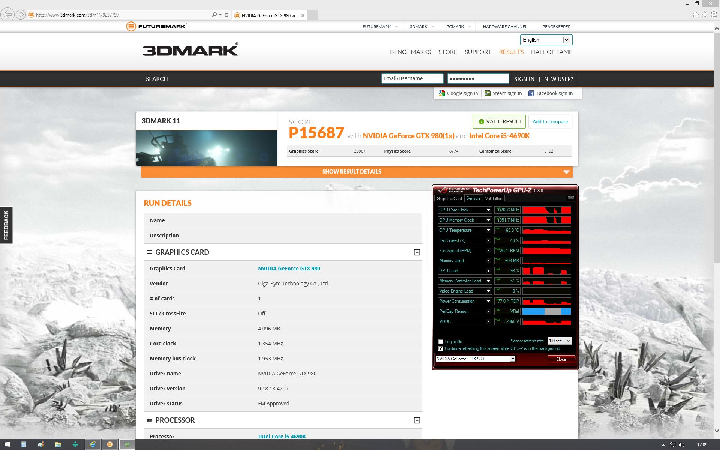
Task: Click the calculator-like taskbar icon
Action: [x=23, y=444]
